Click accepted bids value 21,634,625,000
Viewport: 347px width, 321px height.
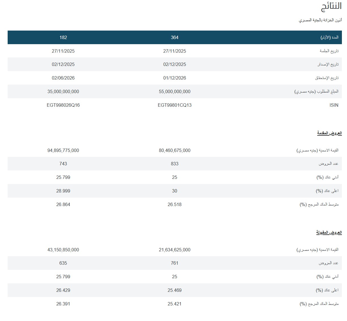point(174,250)
